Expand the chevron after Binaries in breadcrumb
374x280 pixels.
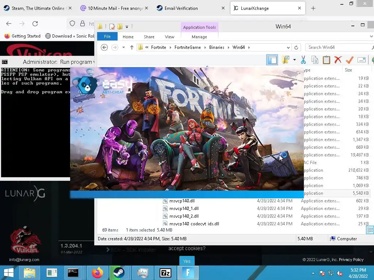pyautogui.click(x=229, y=47)
